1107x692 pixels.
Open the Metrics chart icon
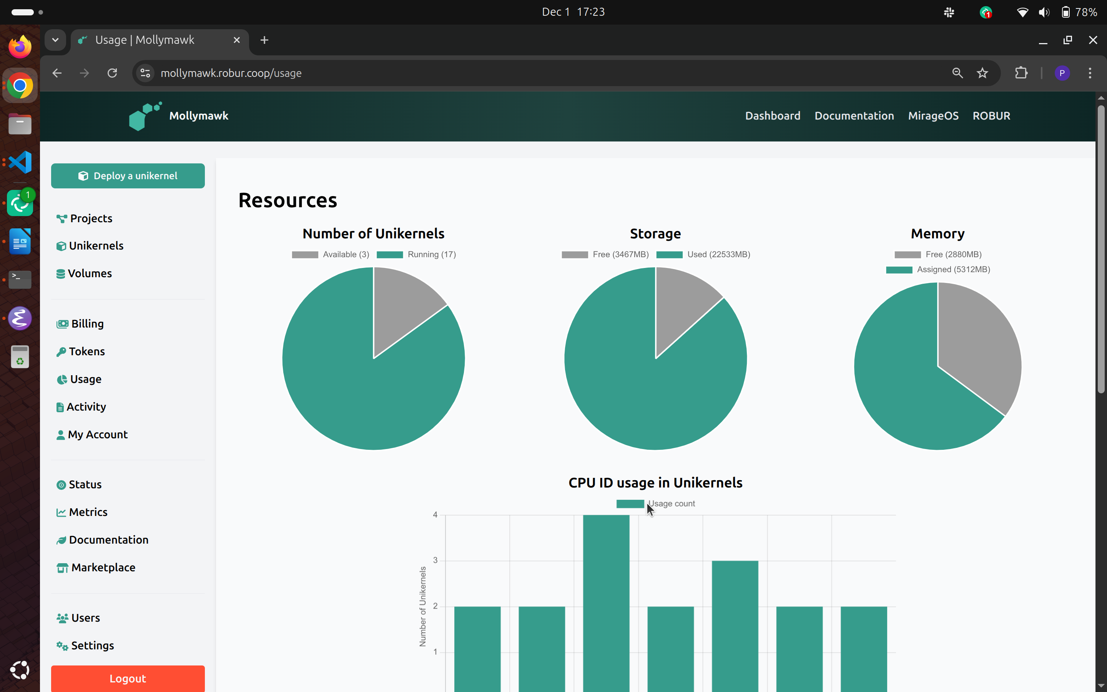62,512
